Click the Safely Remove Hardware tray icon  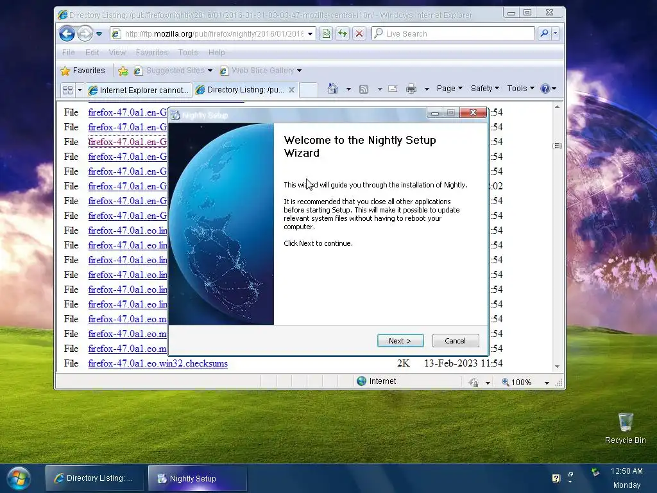click(x=595, y=472)
